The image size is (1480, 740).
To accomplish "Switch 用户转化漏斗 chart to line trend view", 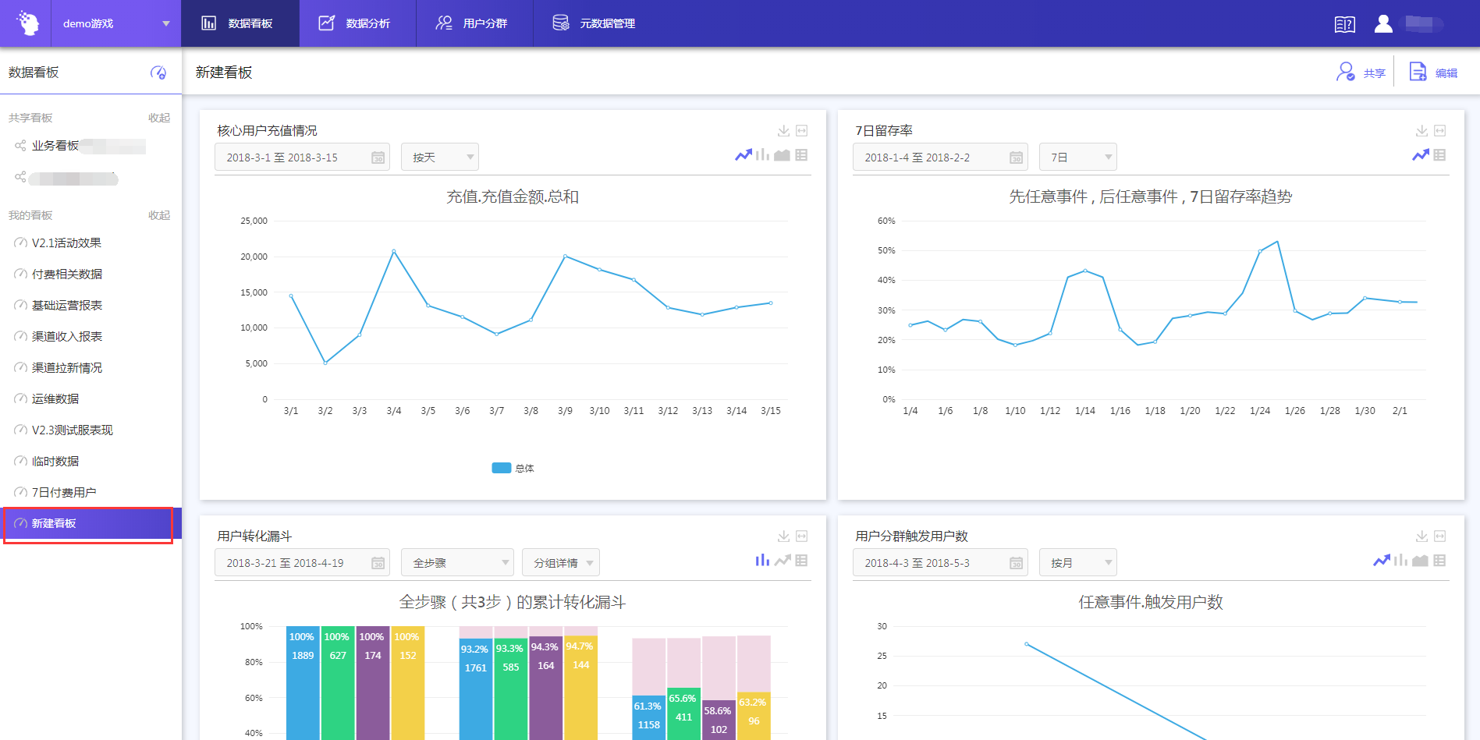I will click(782, 561).
